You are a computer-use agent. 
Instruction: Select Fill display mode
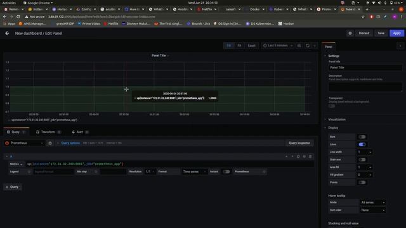(228, 46)
